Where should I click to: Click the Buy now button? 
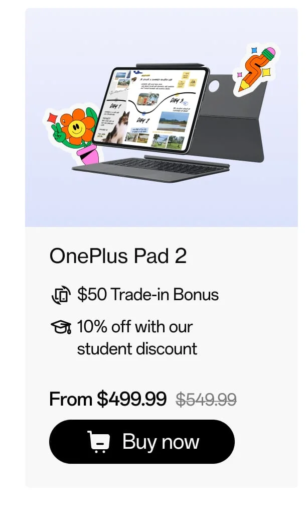pos(141,442)
